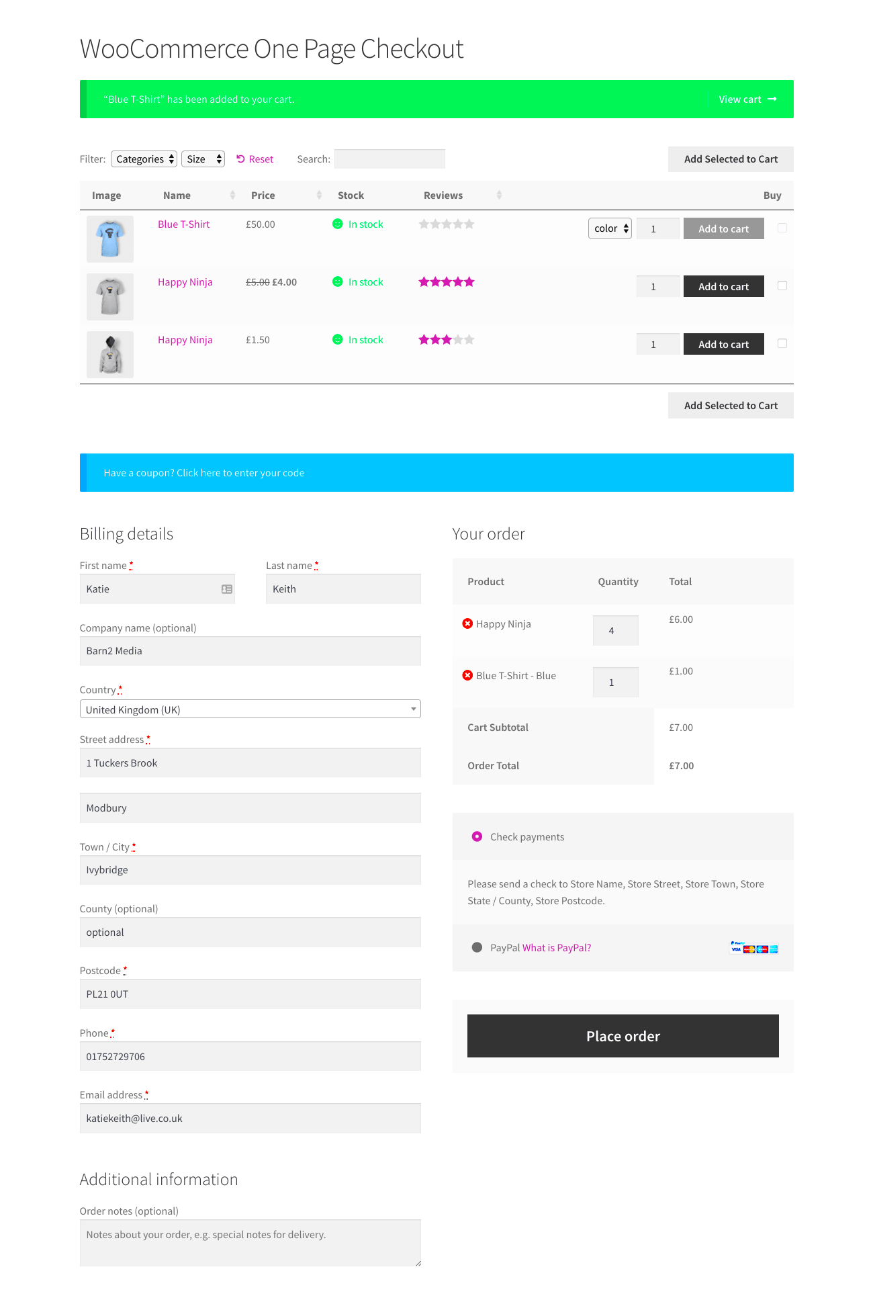Click the five-star rating of Happy Ninja £4.00
This screenshot has width=873, height=1306.
coord(447,282)
